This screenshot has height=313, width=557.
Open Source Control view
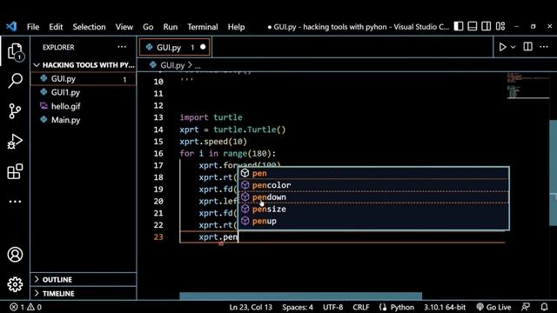(15, 111)
